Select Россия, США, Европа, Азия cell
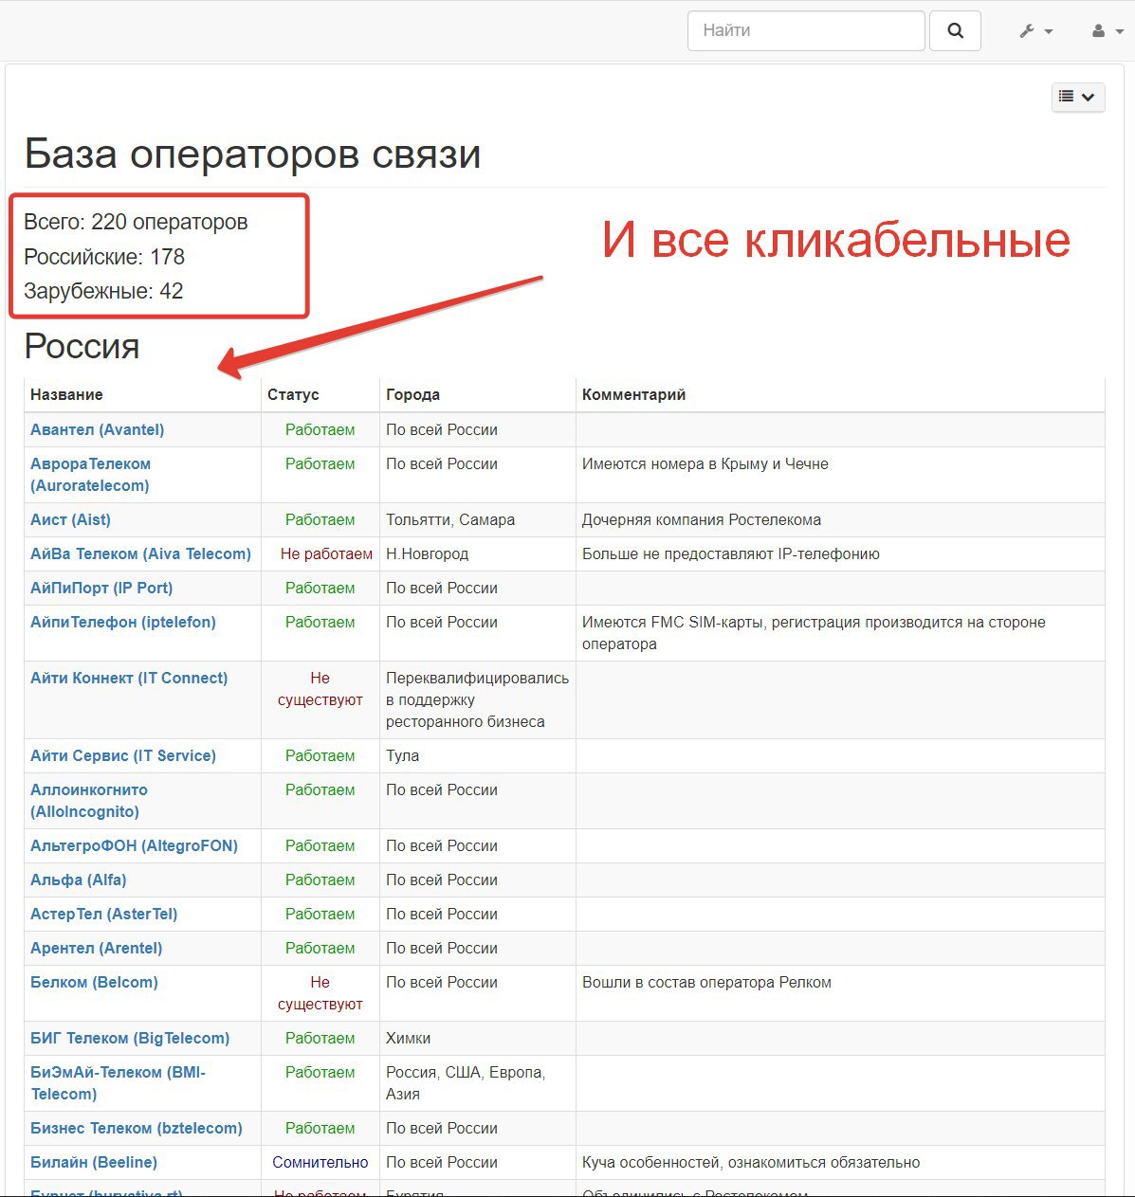This screenshot has width=1135, height=1197. [x=466, y=1083]
